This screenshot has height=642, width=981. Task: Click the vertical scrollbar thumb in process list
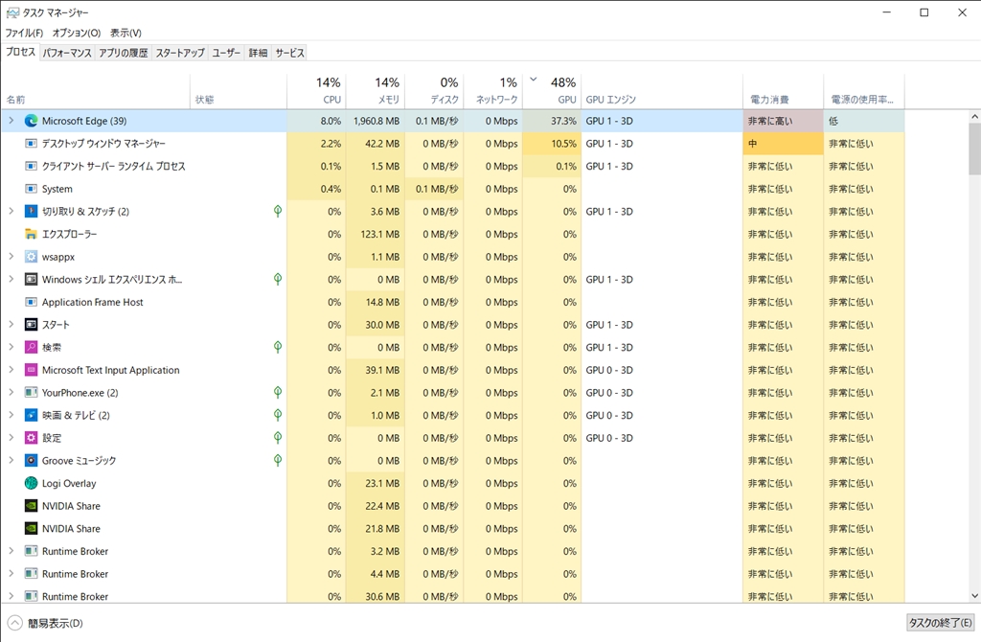pos(974,149)
